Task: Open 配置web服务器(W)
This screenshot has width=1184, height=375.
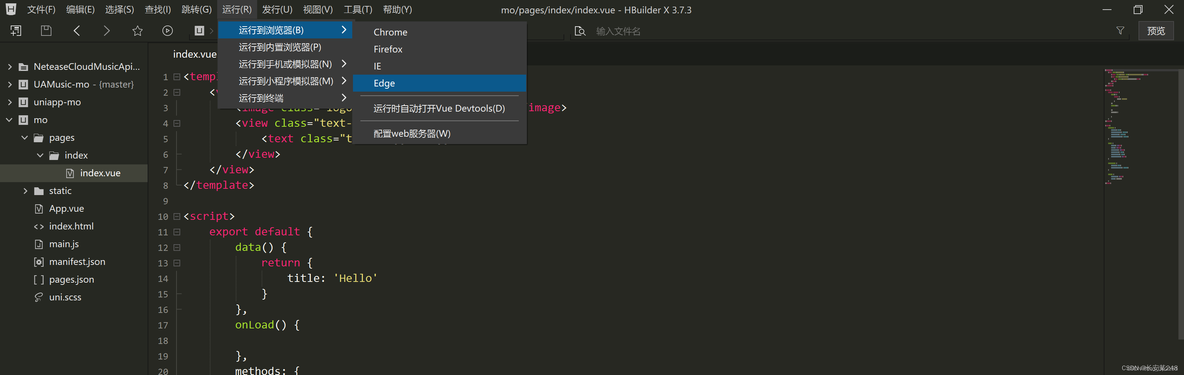Action: click(x=440, y=134)
